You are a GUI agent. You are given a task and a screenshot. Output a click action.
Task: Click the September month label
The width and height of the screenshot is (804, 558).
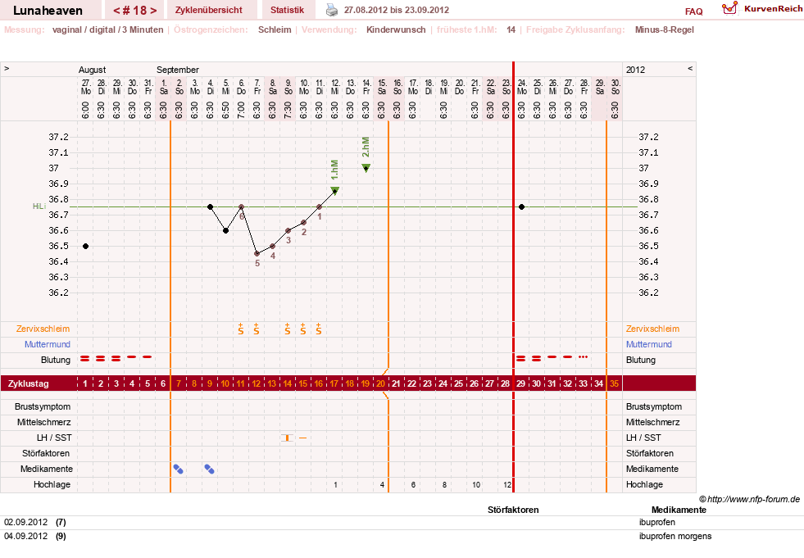(x=177, y=70)
